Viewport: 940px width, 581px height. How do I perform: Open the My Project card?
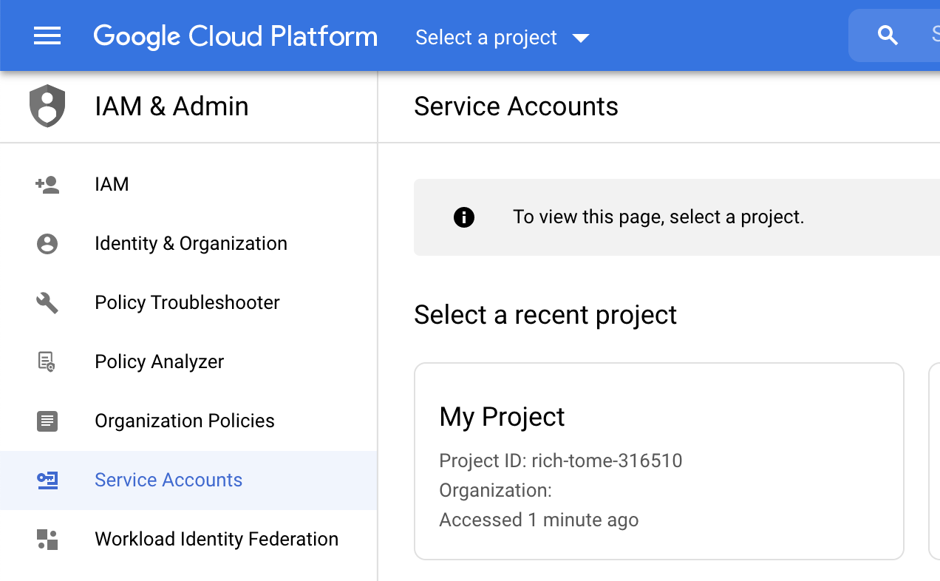coord(659,461)
